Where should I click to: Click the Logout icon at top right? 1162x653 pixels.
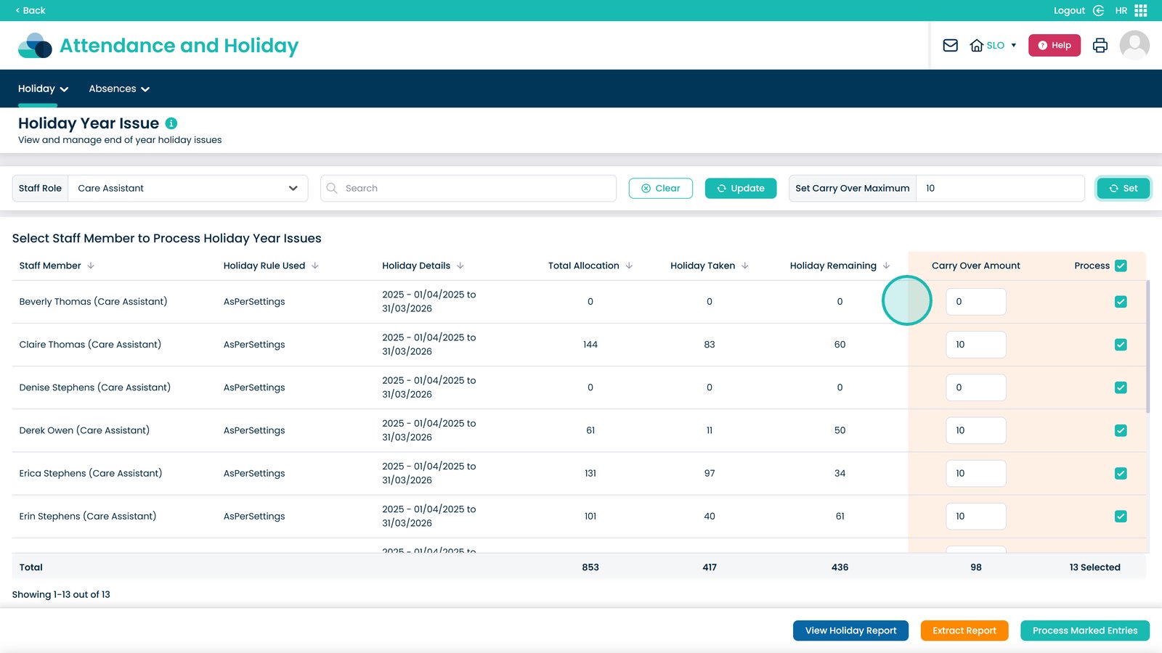pos(1099,10)
